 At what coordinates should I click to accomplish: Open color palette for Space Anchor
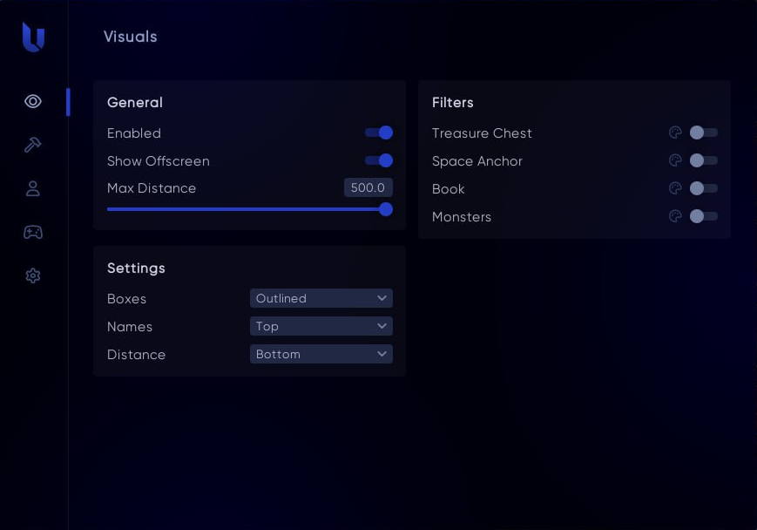click(674, 160)
